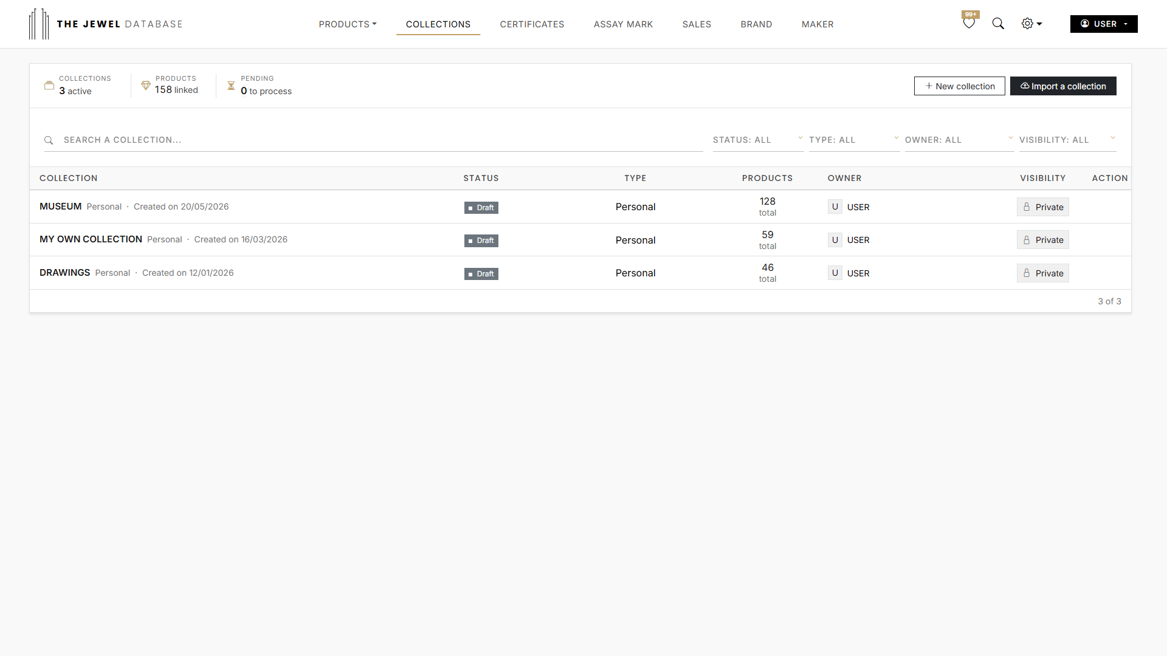Sort by the Status column header
The image size is (1167, 656).
point(481,178)
